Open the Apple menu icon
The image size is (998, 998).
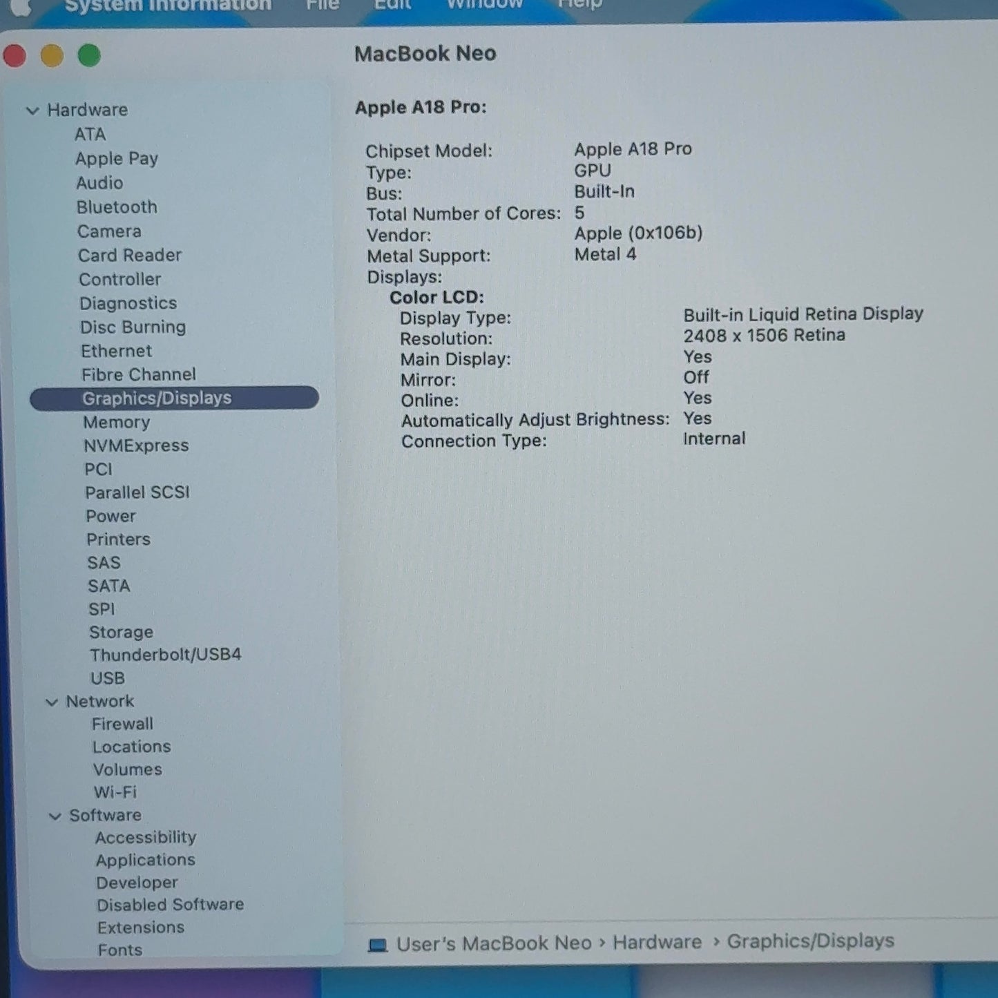click(x=21, y=6)
